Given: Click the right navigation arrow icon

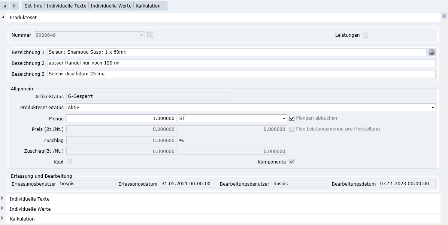Looking at the screenshot, I should tap(14, 6).
